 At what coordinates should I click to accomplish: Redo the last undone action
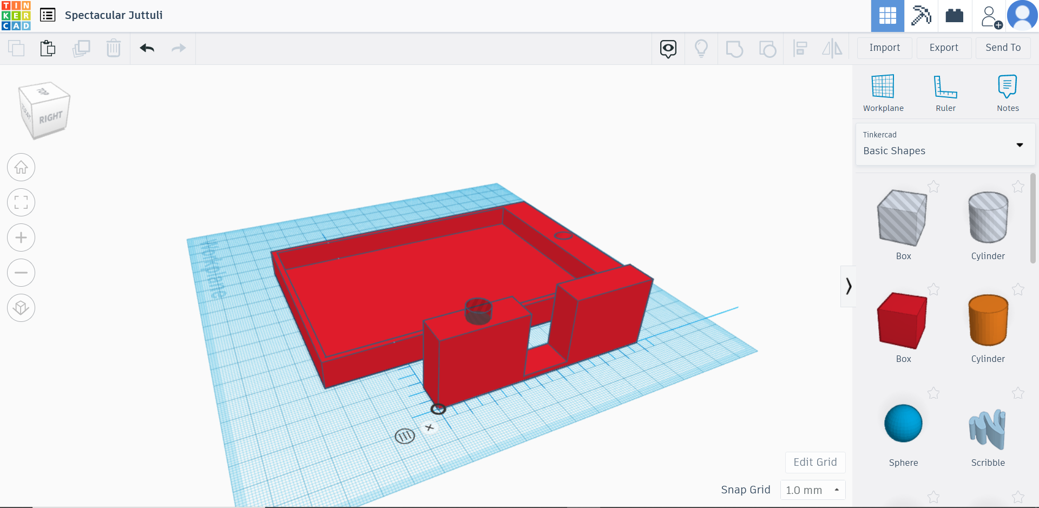click(x=179, y=48)
